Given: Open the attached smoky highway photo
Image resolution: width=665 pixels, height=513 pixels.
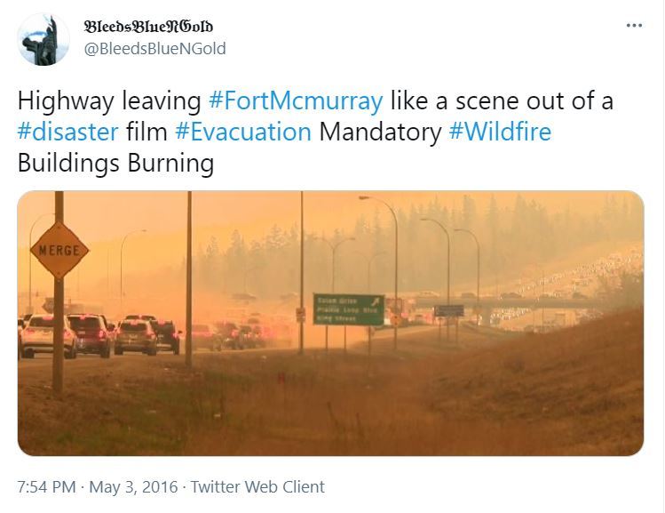Looking at the screenshot, I should coord(331,323).
